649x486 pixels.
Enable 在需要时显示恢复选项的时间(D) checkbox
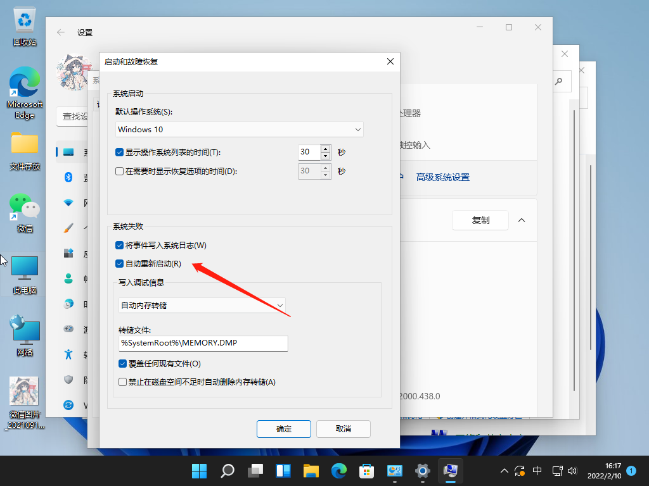click(x=119, y=171)
